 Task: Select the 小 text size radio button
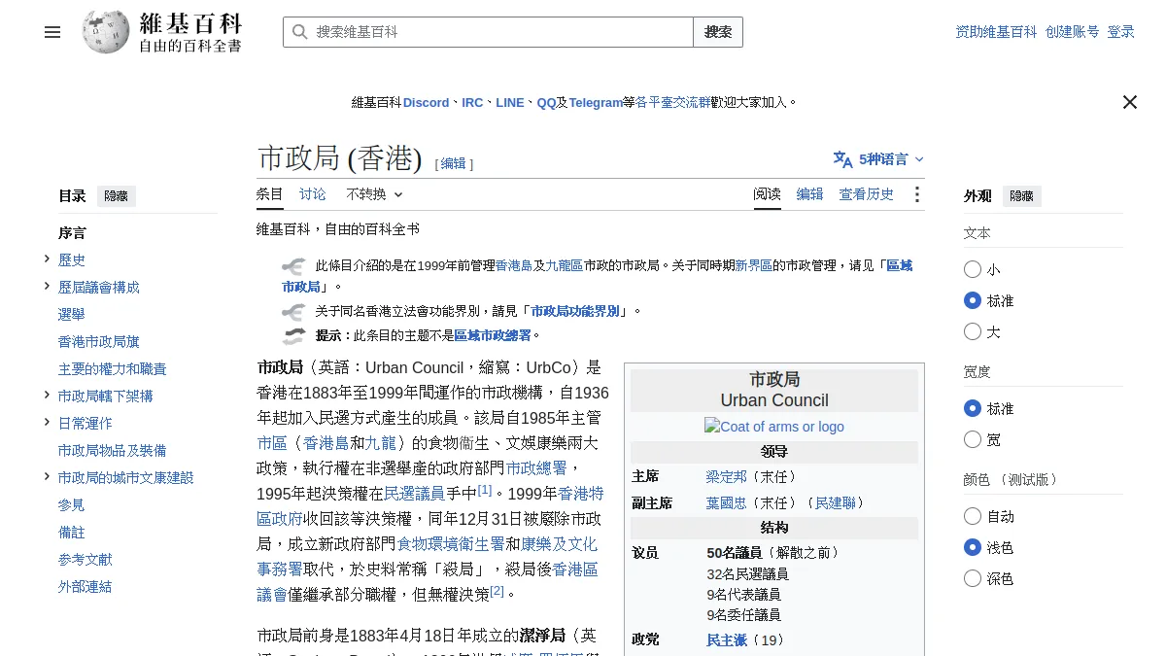[x=973, y=269]
